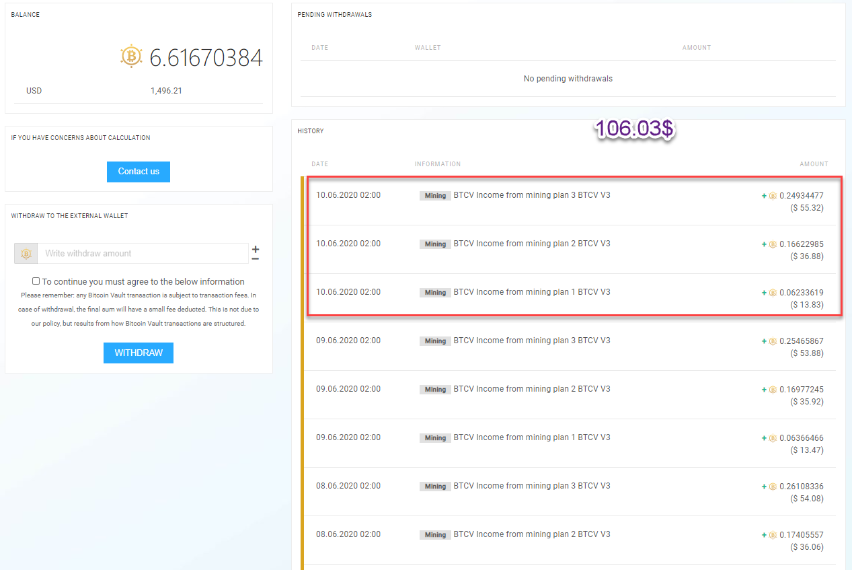Click Mining tag on 08.06.2020 plan 3 row
Screen dimensions: 852x570
pos(435,487)
